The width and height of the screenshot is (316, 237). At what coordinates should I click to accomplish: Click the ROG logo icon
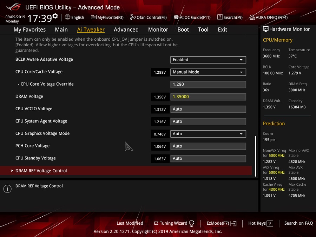13,7
